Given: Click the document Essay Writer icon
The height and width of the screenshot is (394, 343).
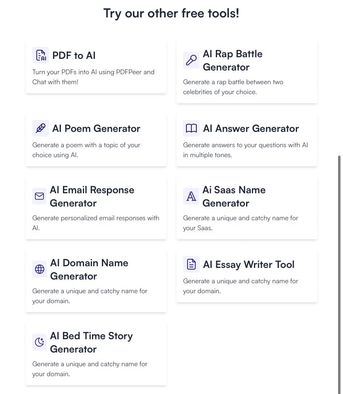Looking at the screenshot, I should tap(191, 264).
